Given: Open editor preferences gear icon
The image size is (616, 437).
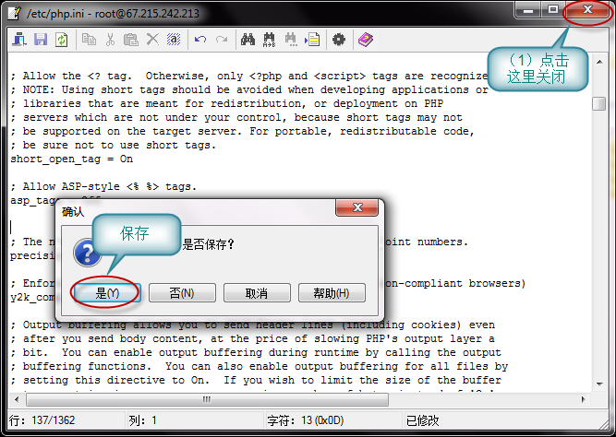Looking at the screenshot, I should (x=339, y=40).
